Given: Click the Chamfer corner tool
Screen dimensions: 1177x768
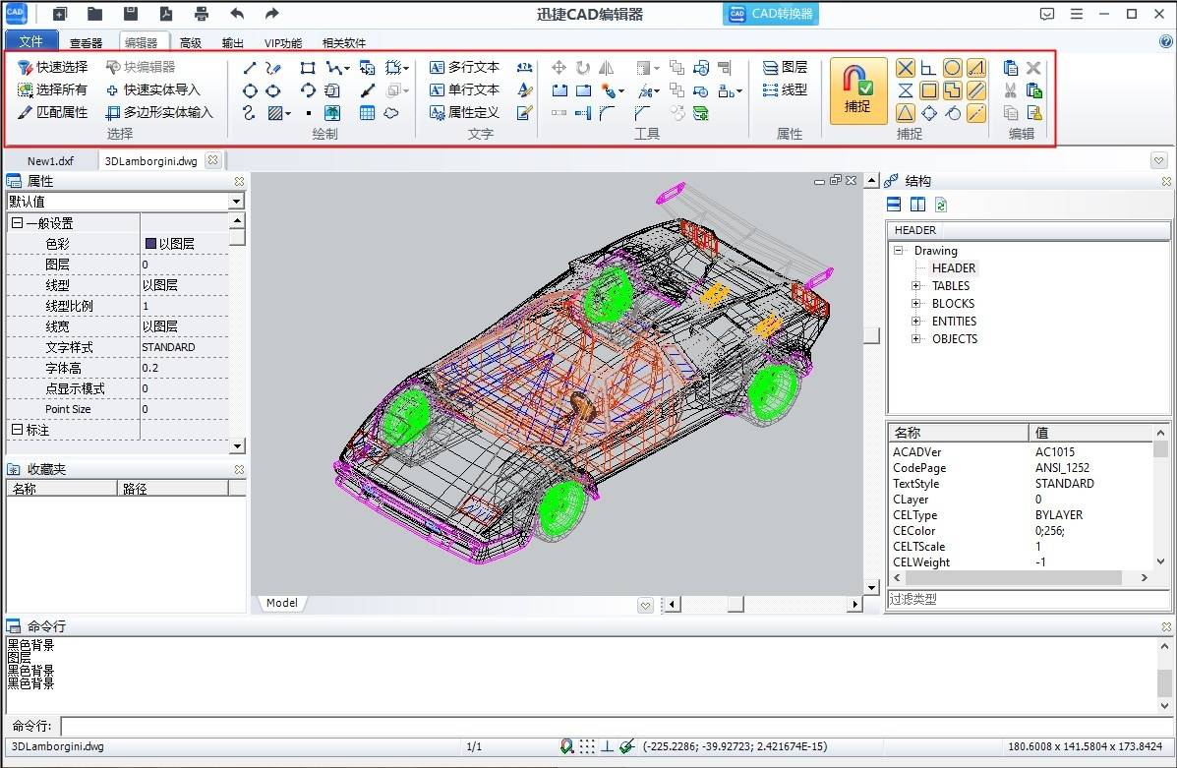Looking at the screenshot, I should pos(642,113).
